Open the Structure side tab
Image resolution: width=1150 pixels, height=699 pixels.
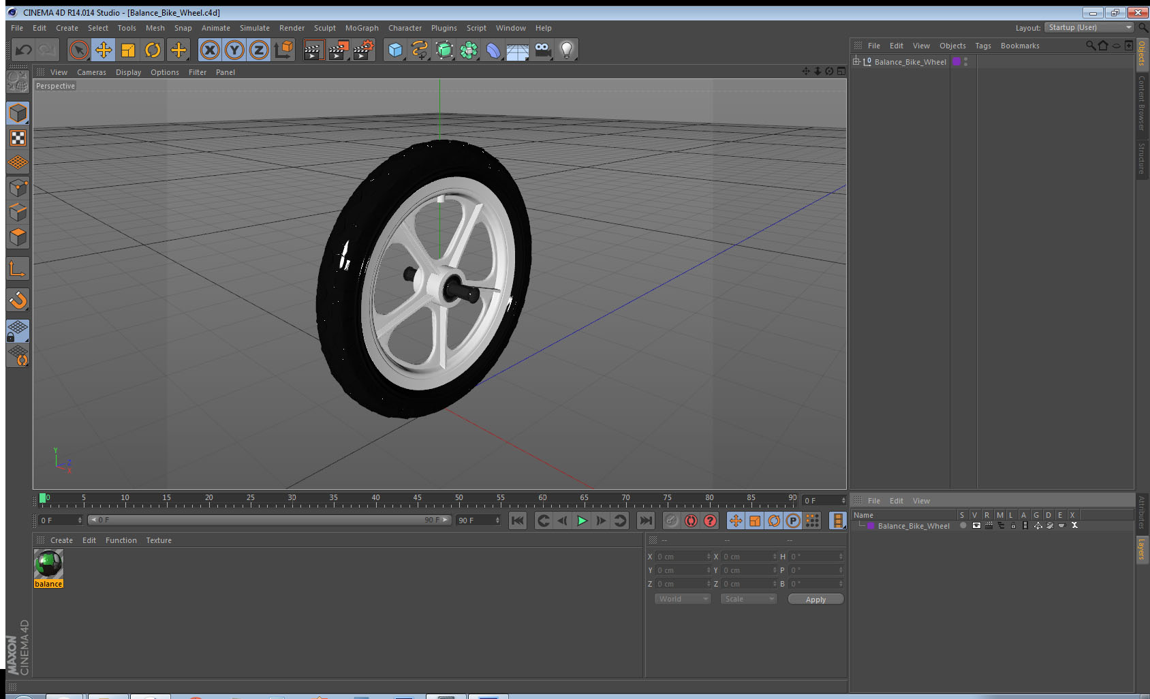[1142, 158]
